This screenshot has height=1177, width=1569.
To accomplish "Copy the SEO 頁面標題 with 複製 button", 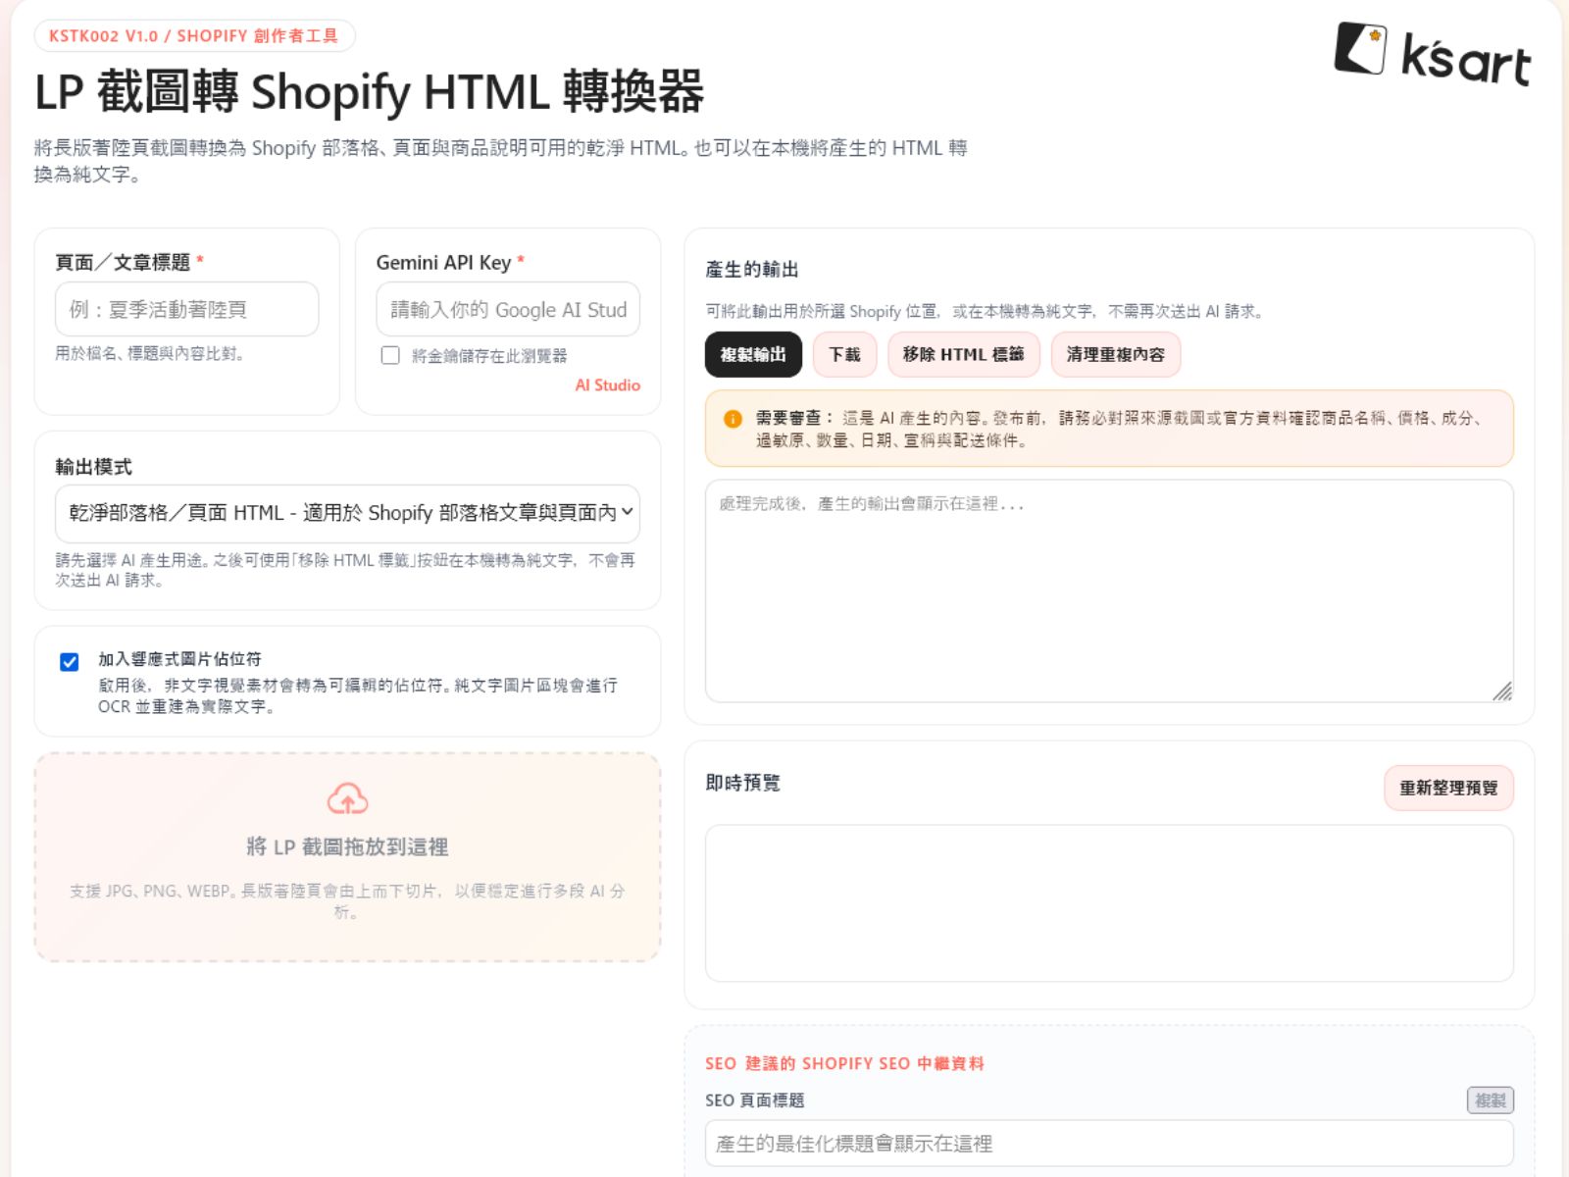I will click(x=1491, y=1100).
